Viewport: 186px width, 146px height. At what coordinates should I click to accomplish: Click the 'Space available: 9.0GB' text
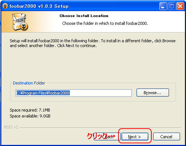pos(30,116)
